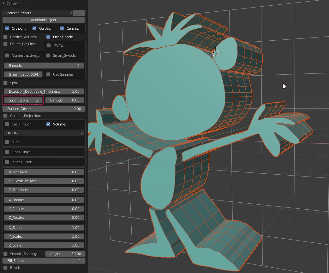Remove operator preset with minus button
329x273 pixels.
82,13
